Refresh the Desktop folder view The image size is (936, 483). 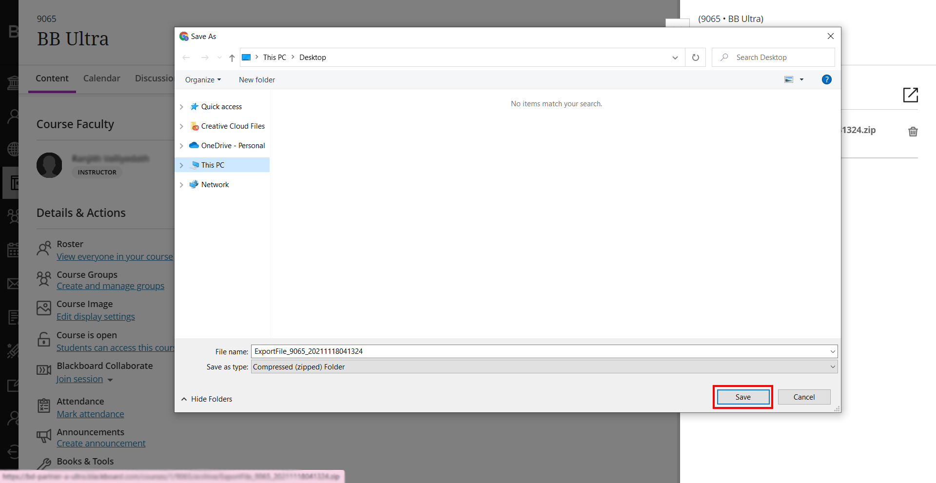696,57
